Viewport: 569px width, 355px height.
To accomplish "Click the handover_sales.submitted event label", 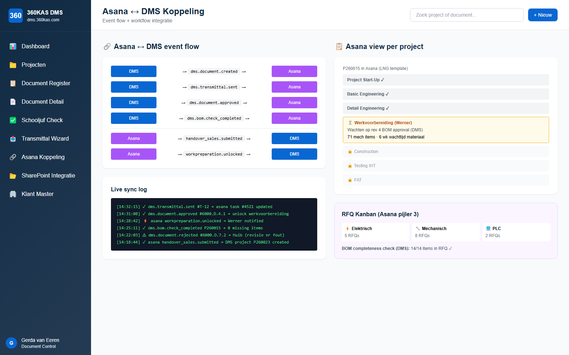I will (214, 138).
